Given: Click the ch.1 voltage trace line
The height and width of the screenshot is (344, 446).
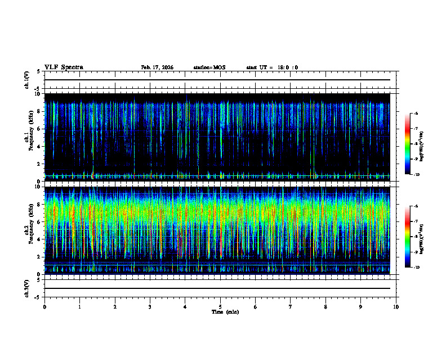Looking at the screenshot, I should pyautogui.click(x=217, y=80).
